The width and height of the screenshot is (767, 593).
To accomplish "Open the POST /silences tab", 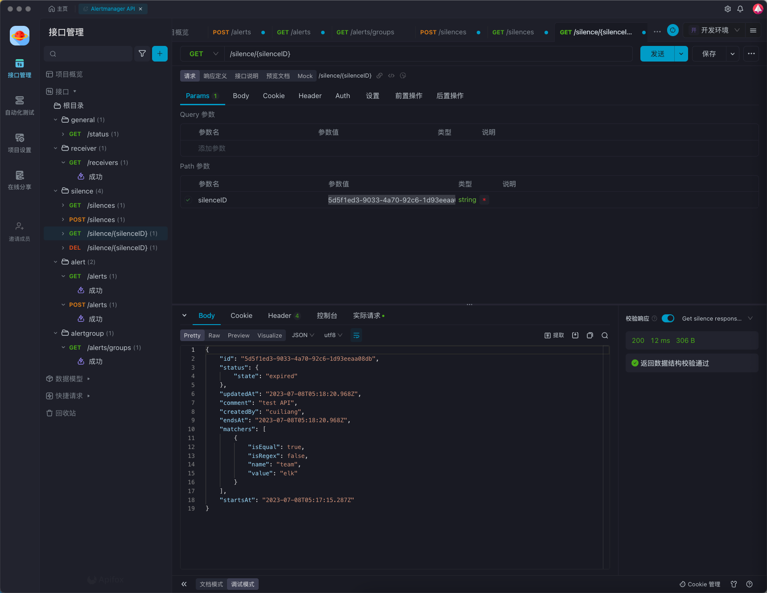I will click(443, 32).
